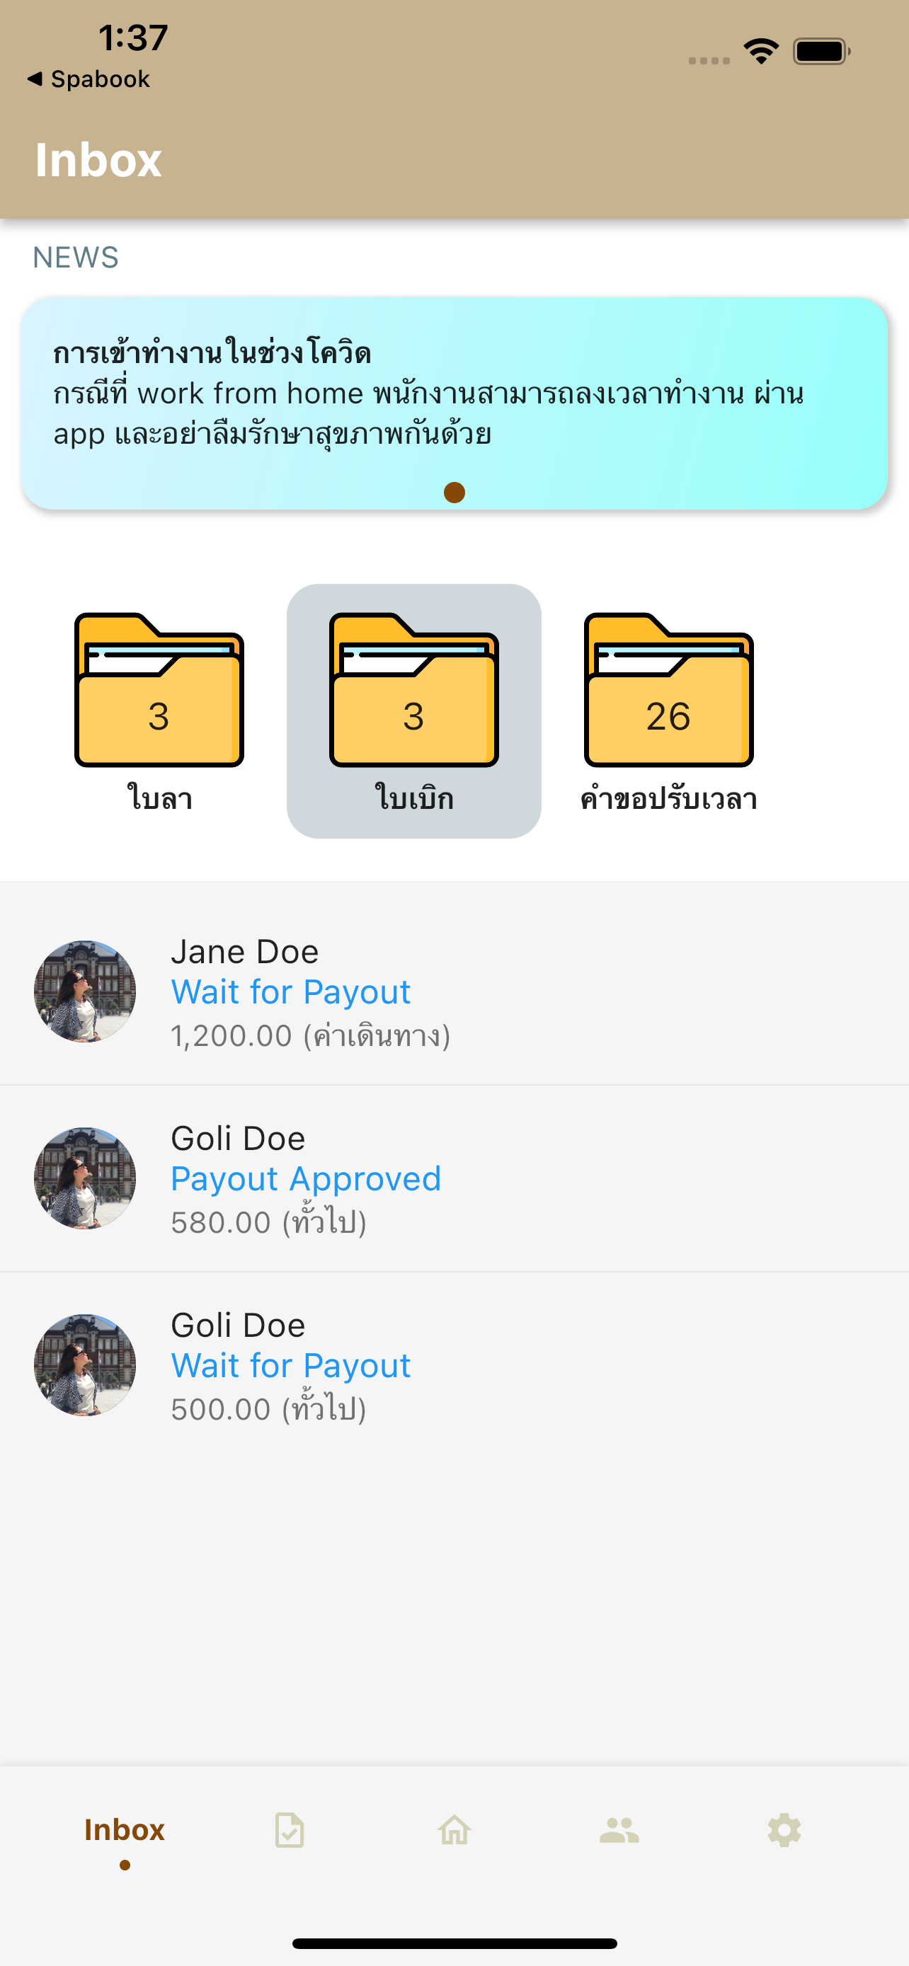Open Goli Doe's 500.00 Wait for Payout
The width and height of the screenshot is (909, 1966).
[454, 1366]
